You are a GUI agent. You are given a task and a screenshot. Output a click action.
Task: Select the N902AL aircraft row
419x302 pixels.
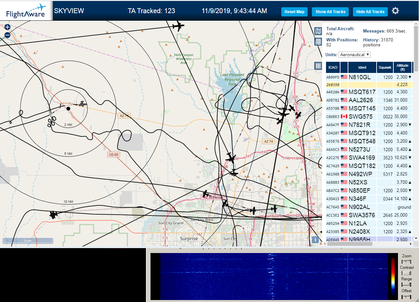(x=369, y=207)
